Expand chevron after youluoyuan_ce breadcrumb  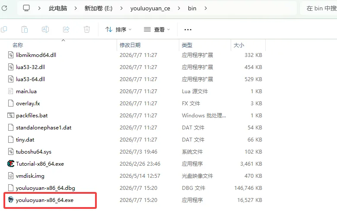179,8
